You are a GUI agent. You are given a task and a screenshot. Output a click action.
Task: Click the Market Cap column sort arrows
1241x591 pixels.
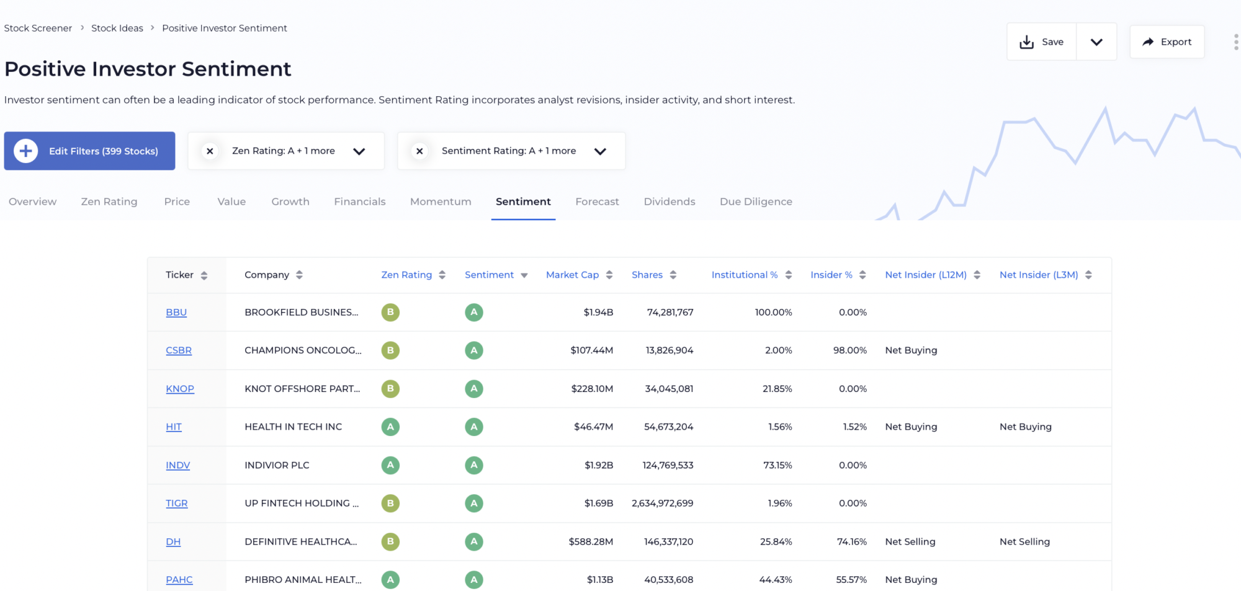click(609, 275)
